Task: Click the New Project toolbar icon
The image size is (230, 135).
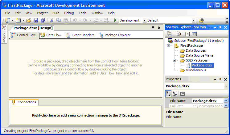Action: pos(7,20)
